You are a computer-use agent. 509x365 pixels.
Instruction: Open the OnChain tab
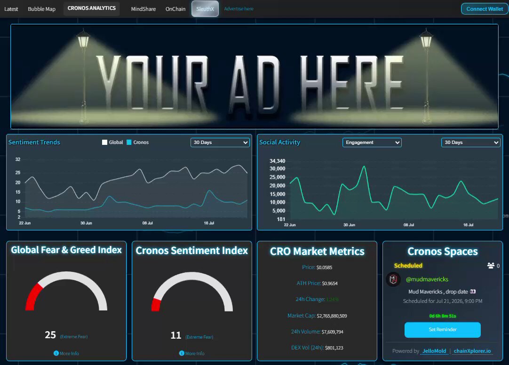click(x=175, y=9)
